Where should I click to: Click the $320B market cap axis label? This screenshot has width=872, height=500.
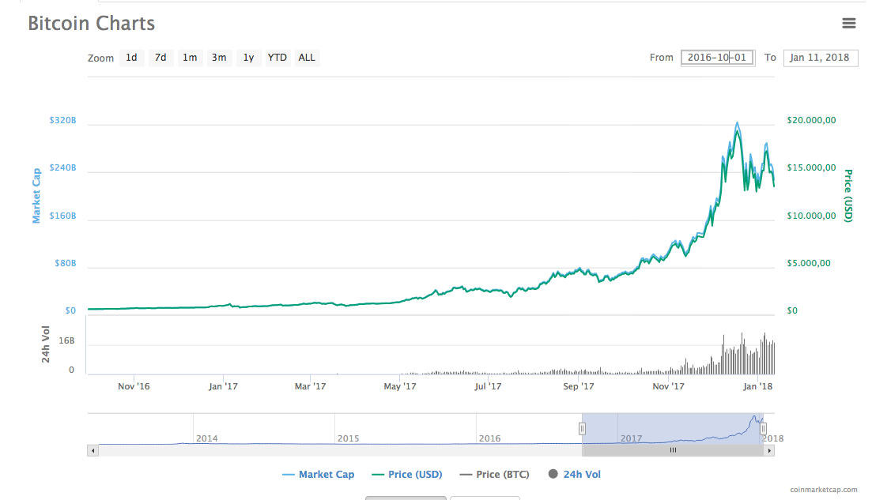(x=62, y=121)
